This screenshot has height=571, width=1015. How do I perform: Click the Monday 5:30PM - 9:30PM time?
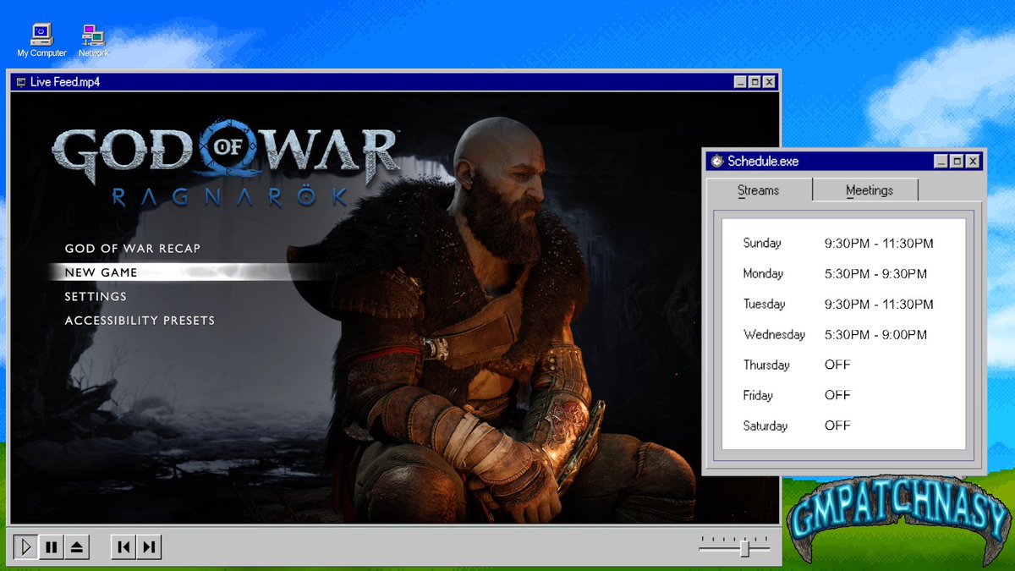click(x=875, y=274)
